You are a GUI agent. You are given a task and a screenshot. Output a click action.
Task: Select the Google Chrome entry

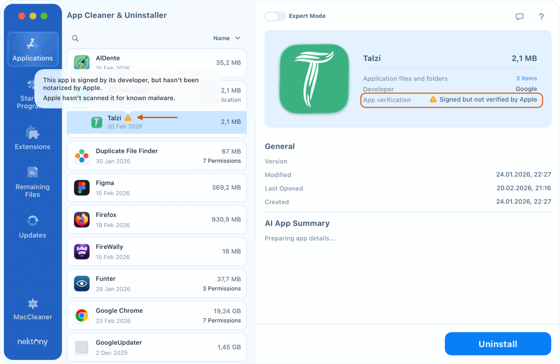click(157, 315)
